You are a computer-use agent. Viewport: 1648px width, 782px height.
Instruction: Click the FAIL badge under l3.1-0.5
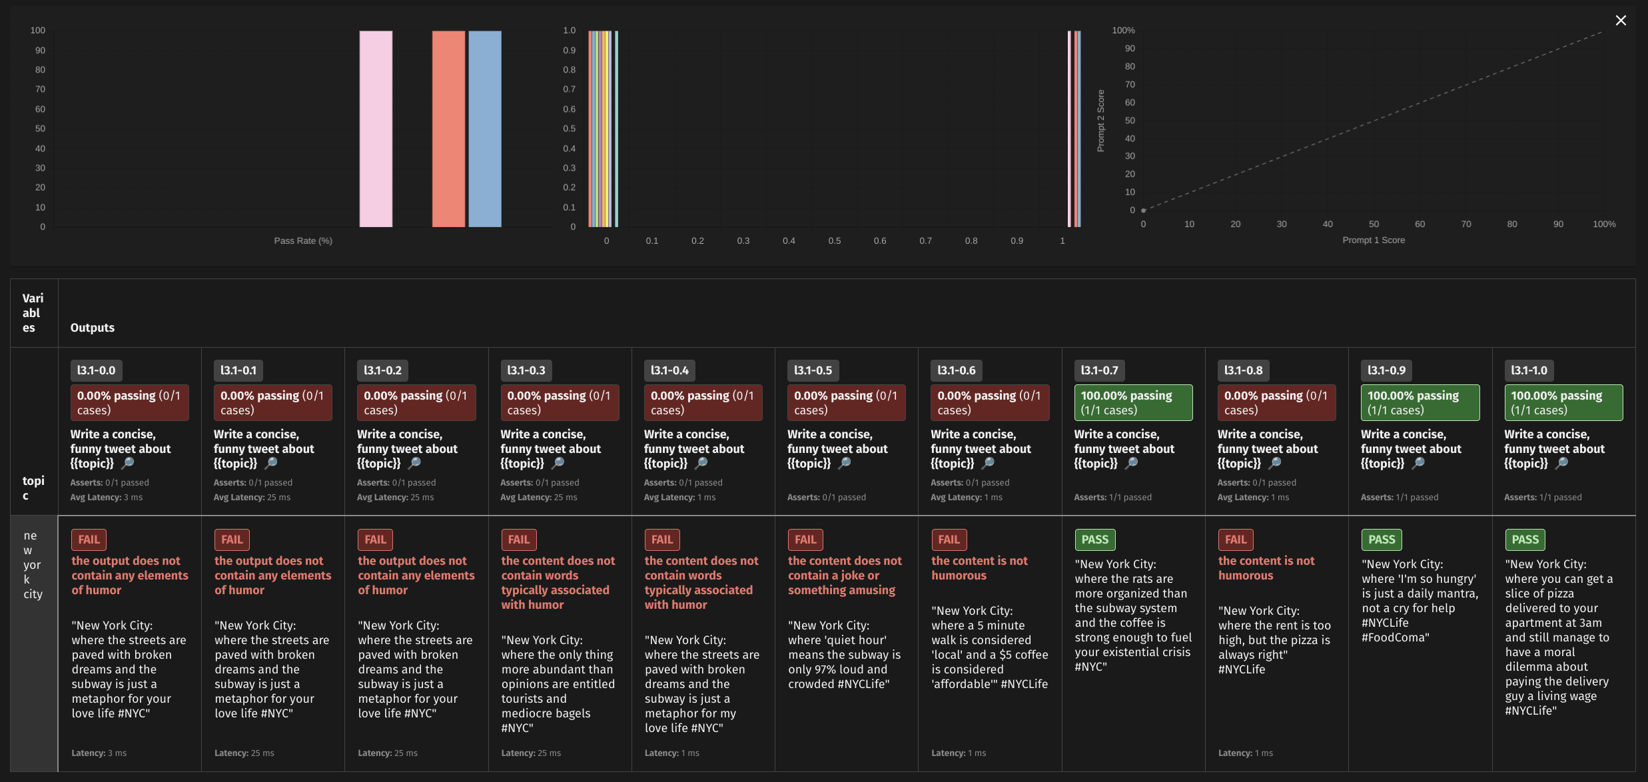(805, 540)
